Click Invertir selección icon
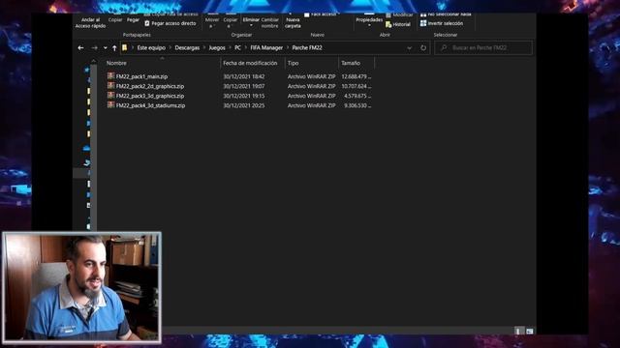620x348 pixels. [x=423, y=23]
